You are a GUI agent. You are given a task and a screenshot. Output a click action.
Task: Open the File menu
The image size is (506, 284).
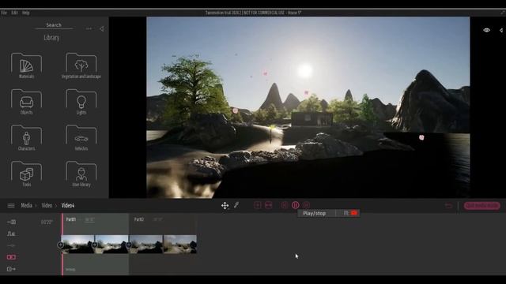coord(4,13)
